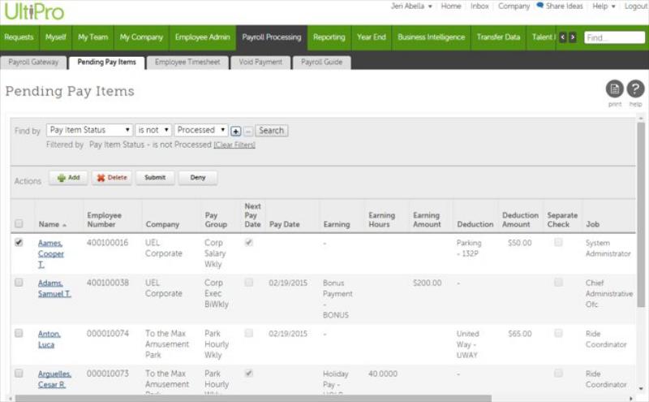Open the Payroll Processing menu
The width and height of the screenshot is (649, 402).
[272, 37]
